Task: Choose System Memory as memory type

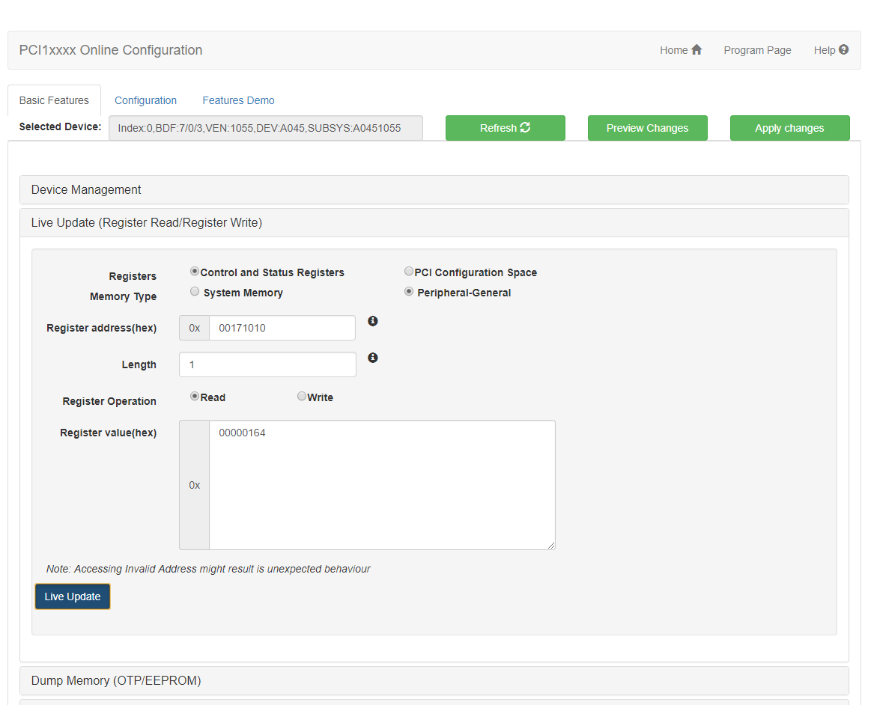Action: coord(195,292)
